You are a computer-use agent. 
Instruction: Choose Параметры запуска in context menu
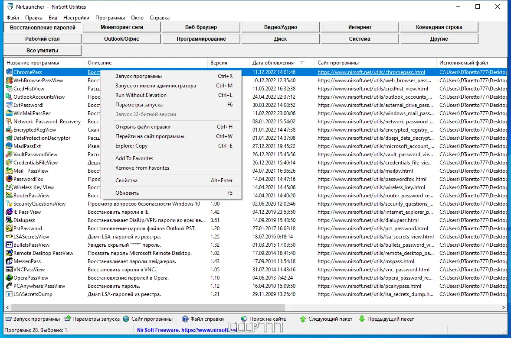tap(172, 105)
